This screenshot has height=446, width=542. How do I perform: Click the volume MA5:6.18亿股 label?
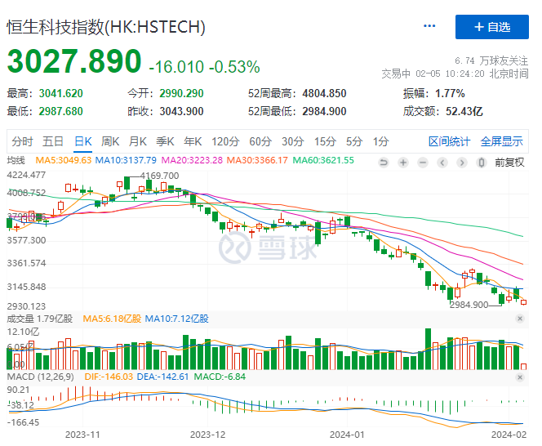tap(112, 319)
